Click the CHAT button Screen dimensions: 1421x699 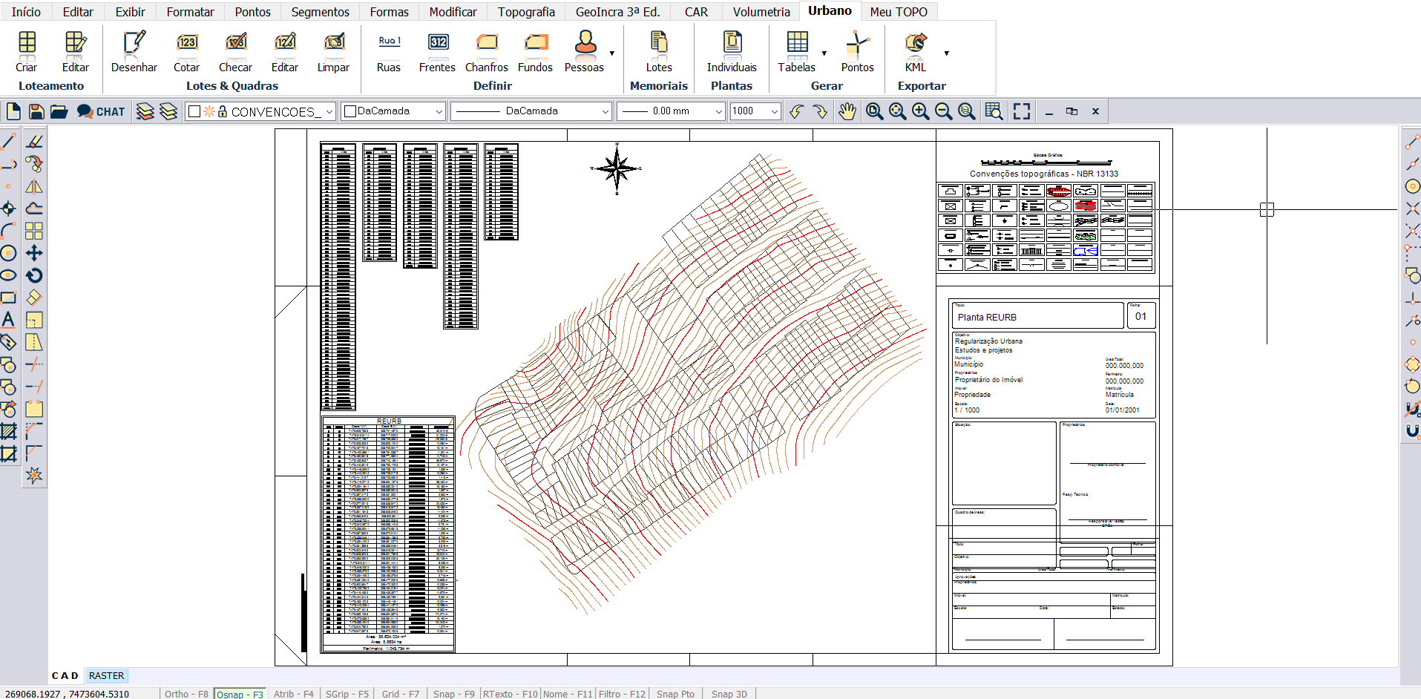tap(101, 111)
